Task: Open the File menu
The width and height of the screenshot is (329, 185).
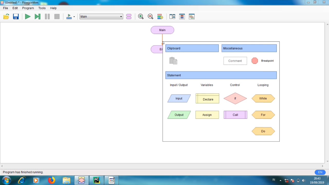Action: (x=5, y=8)
